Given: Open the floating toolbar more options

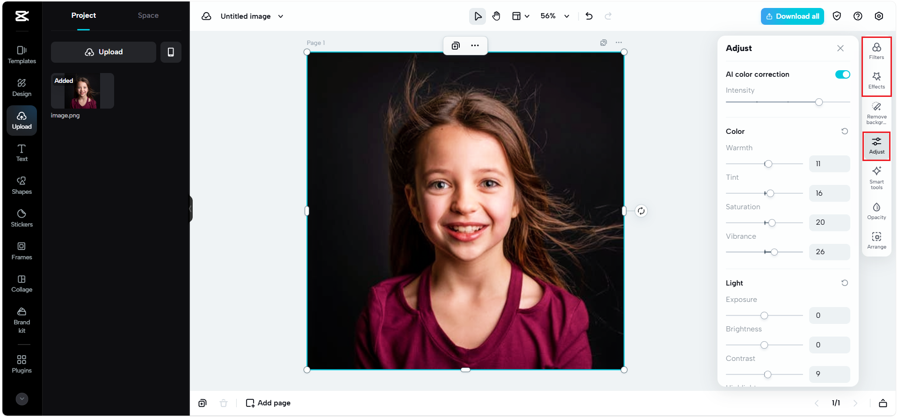Looking at the screenshot, I should (x=475, y=46).
